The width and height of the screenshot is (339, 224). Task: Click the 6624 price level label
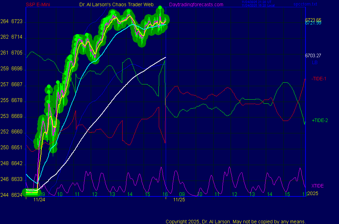[x=17, y=195]
